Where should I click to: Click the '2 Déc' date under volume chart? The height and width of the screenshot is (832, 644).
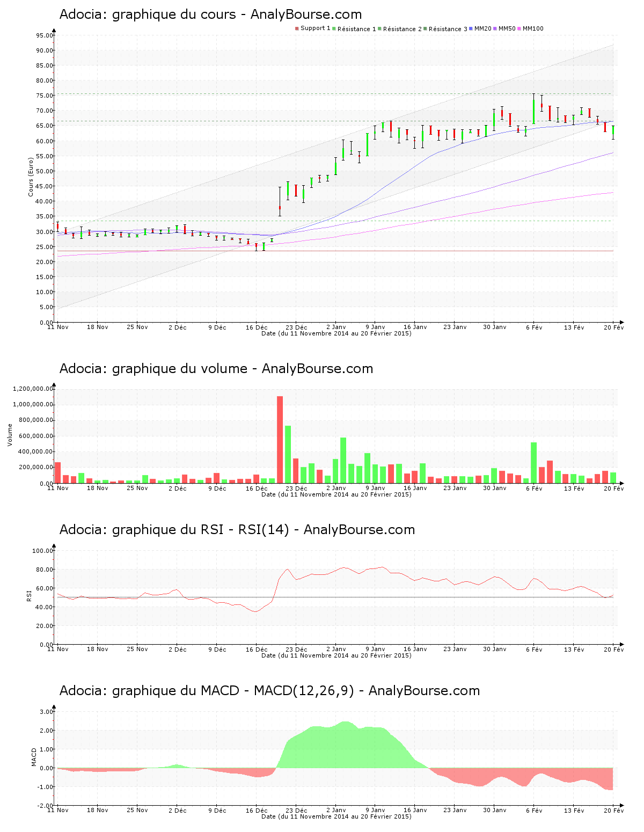pos(177,488)
